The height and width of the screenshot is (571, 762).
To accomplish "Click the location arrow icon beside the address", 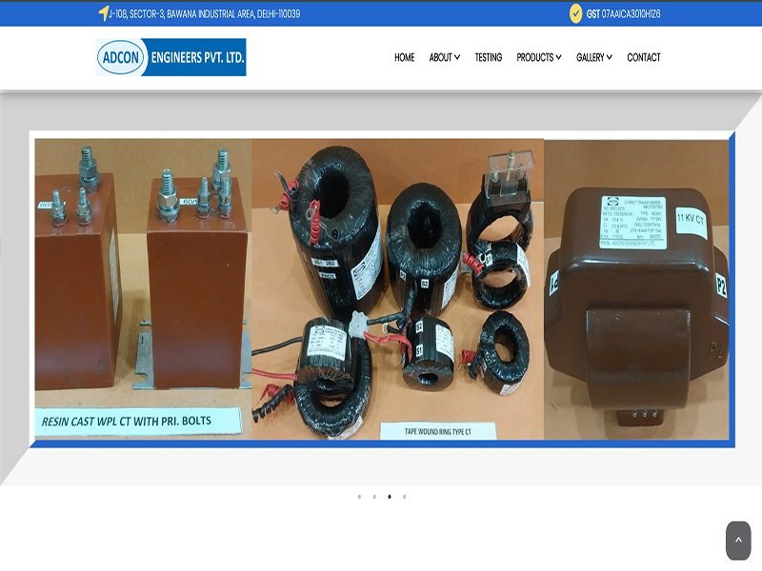I will click(103, 13).
